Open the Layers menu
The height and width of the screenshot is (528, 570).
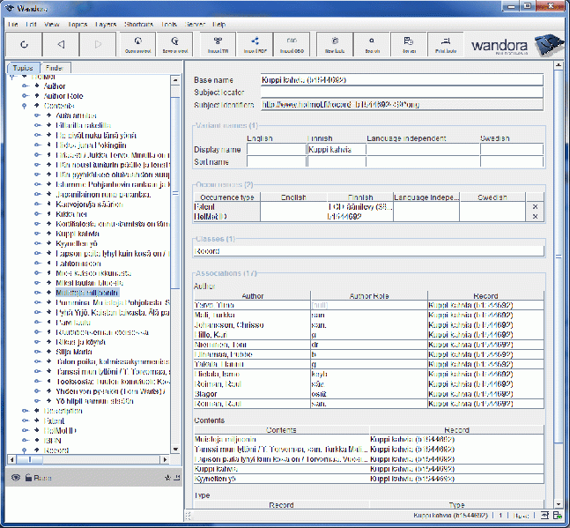105,25
